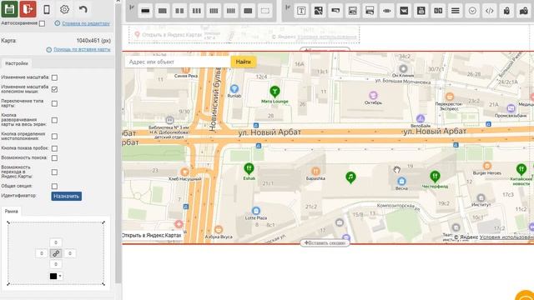Click the Весна map marker
Screen dimensions: 534x300
401,181
